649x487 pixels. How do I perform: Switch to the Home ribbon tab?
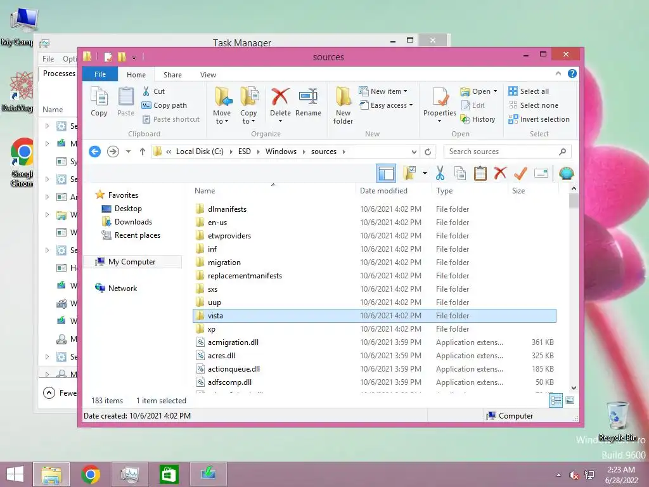136,75
